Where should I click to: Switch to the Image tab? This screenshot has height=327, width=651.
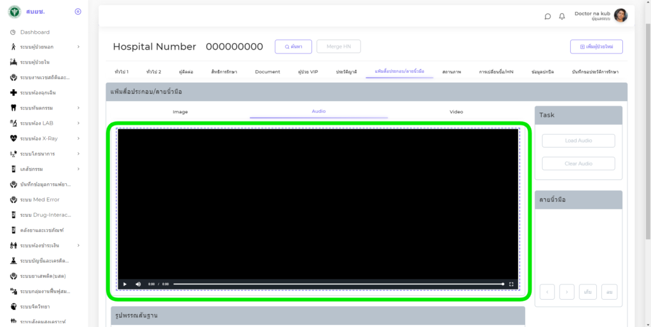(x=181, y=112)
